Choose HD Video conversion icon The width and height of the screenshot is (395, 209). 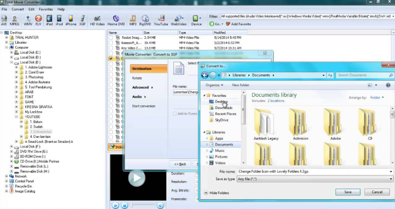click(x=97, y=20)
